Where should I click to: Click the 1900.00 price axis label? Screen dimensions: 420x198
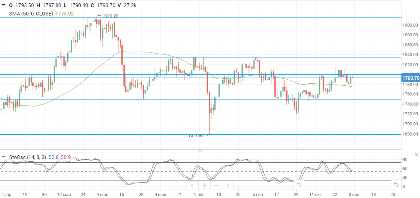411,25
